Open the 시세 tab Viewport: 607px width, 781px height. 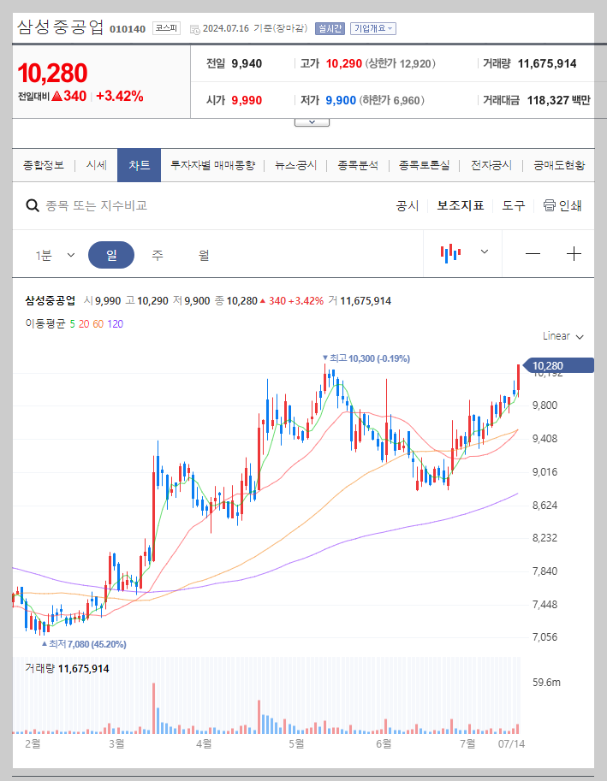96,165
